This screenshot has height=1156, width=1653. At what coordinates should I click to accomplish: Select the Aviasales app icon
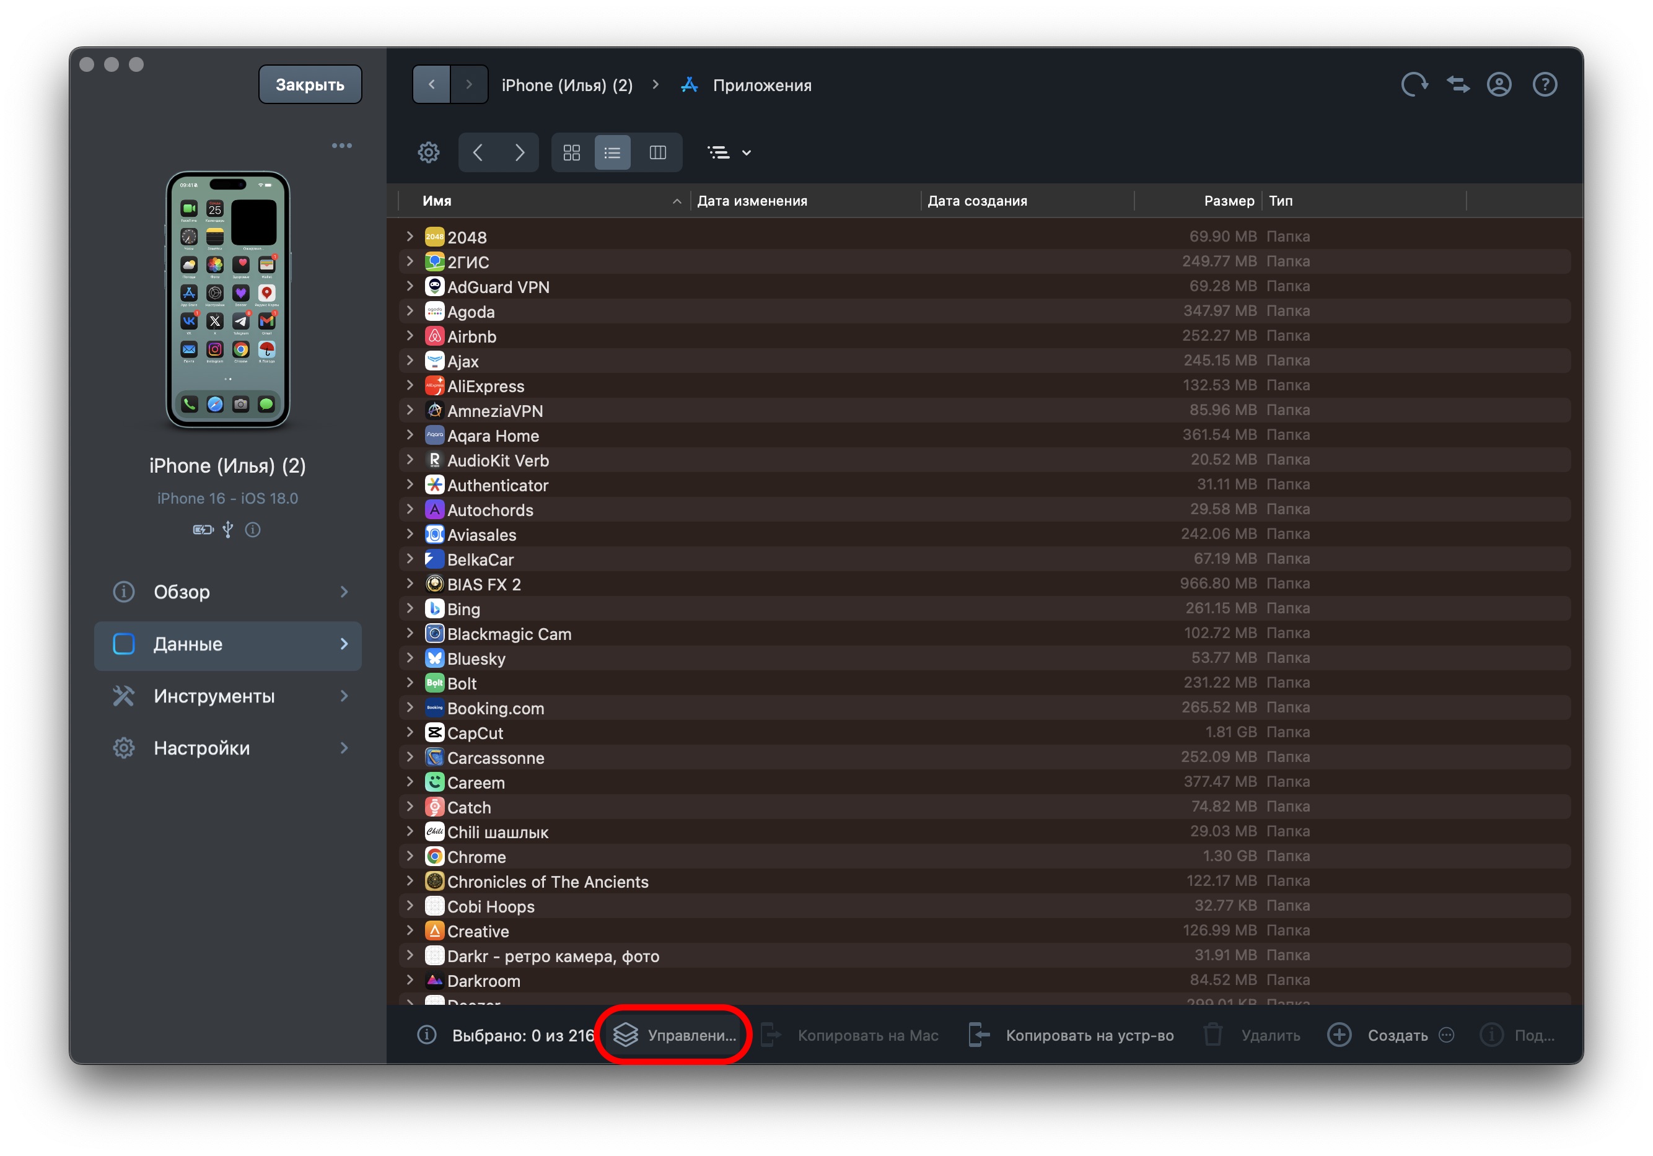tap(435, 535)
